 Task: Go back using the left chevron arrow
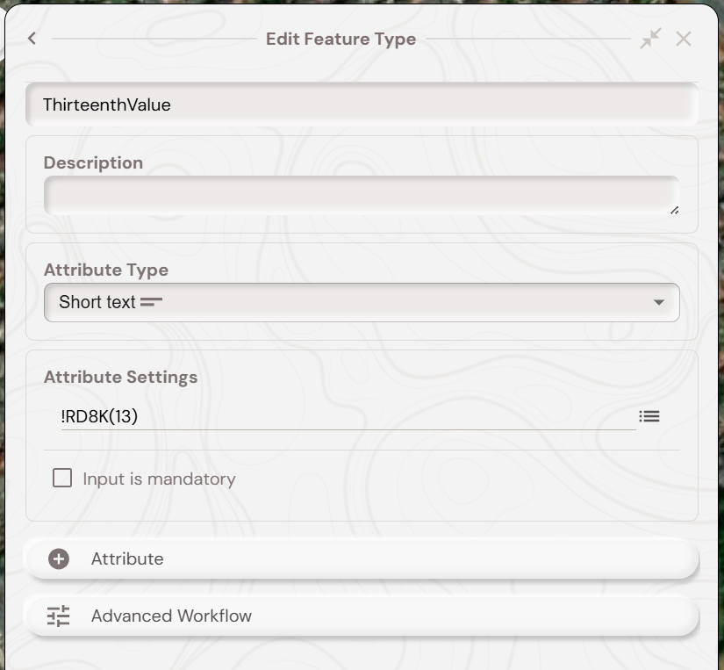(32, 39)
